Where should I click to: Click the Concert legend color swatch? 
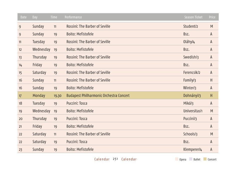[x=205, y=159]
